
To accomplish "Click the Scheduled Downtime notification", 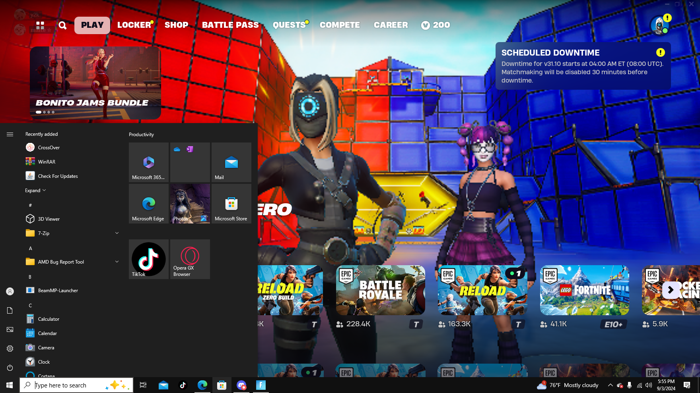I will 583,66.
